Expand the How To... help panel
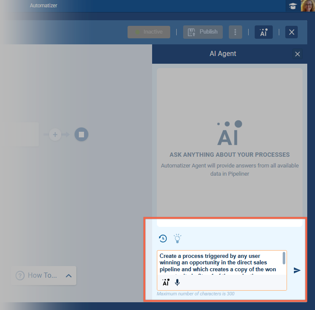This screenshot has height=310, width=315. [x=69, y=276]
